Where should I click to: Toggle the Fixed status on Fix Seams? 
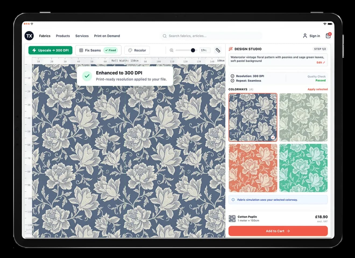[x=111, y=50]
